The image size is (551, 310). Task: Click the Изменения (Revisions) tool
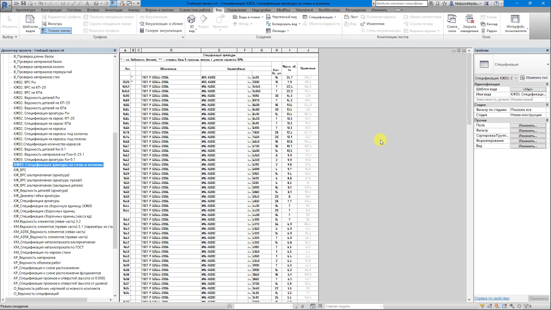click(x=372, y=24)
